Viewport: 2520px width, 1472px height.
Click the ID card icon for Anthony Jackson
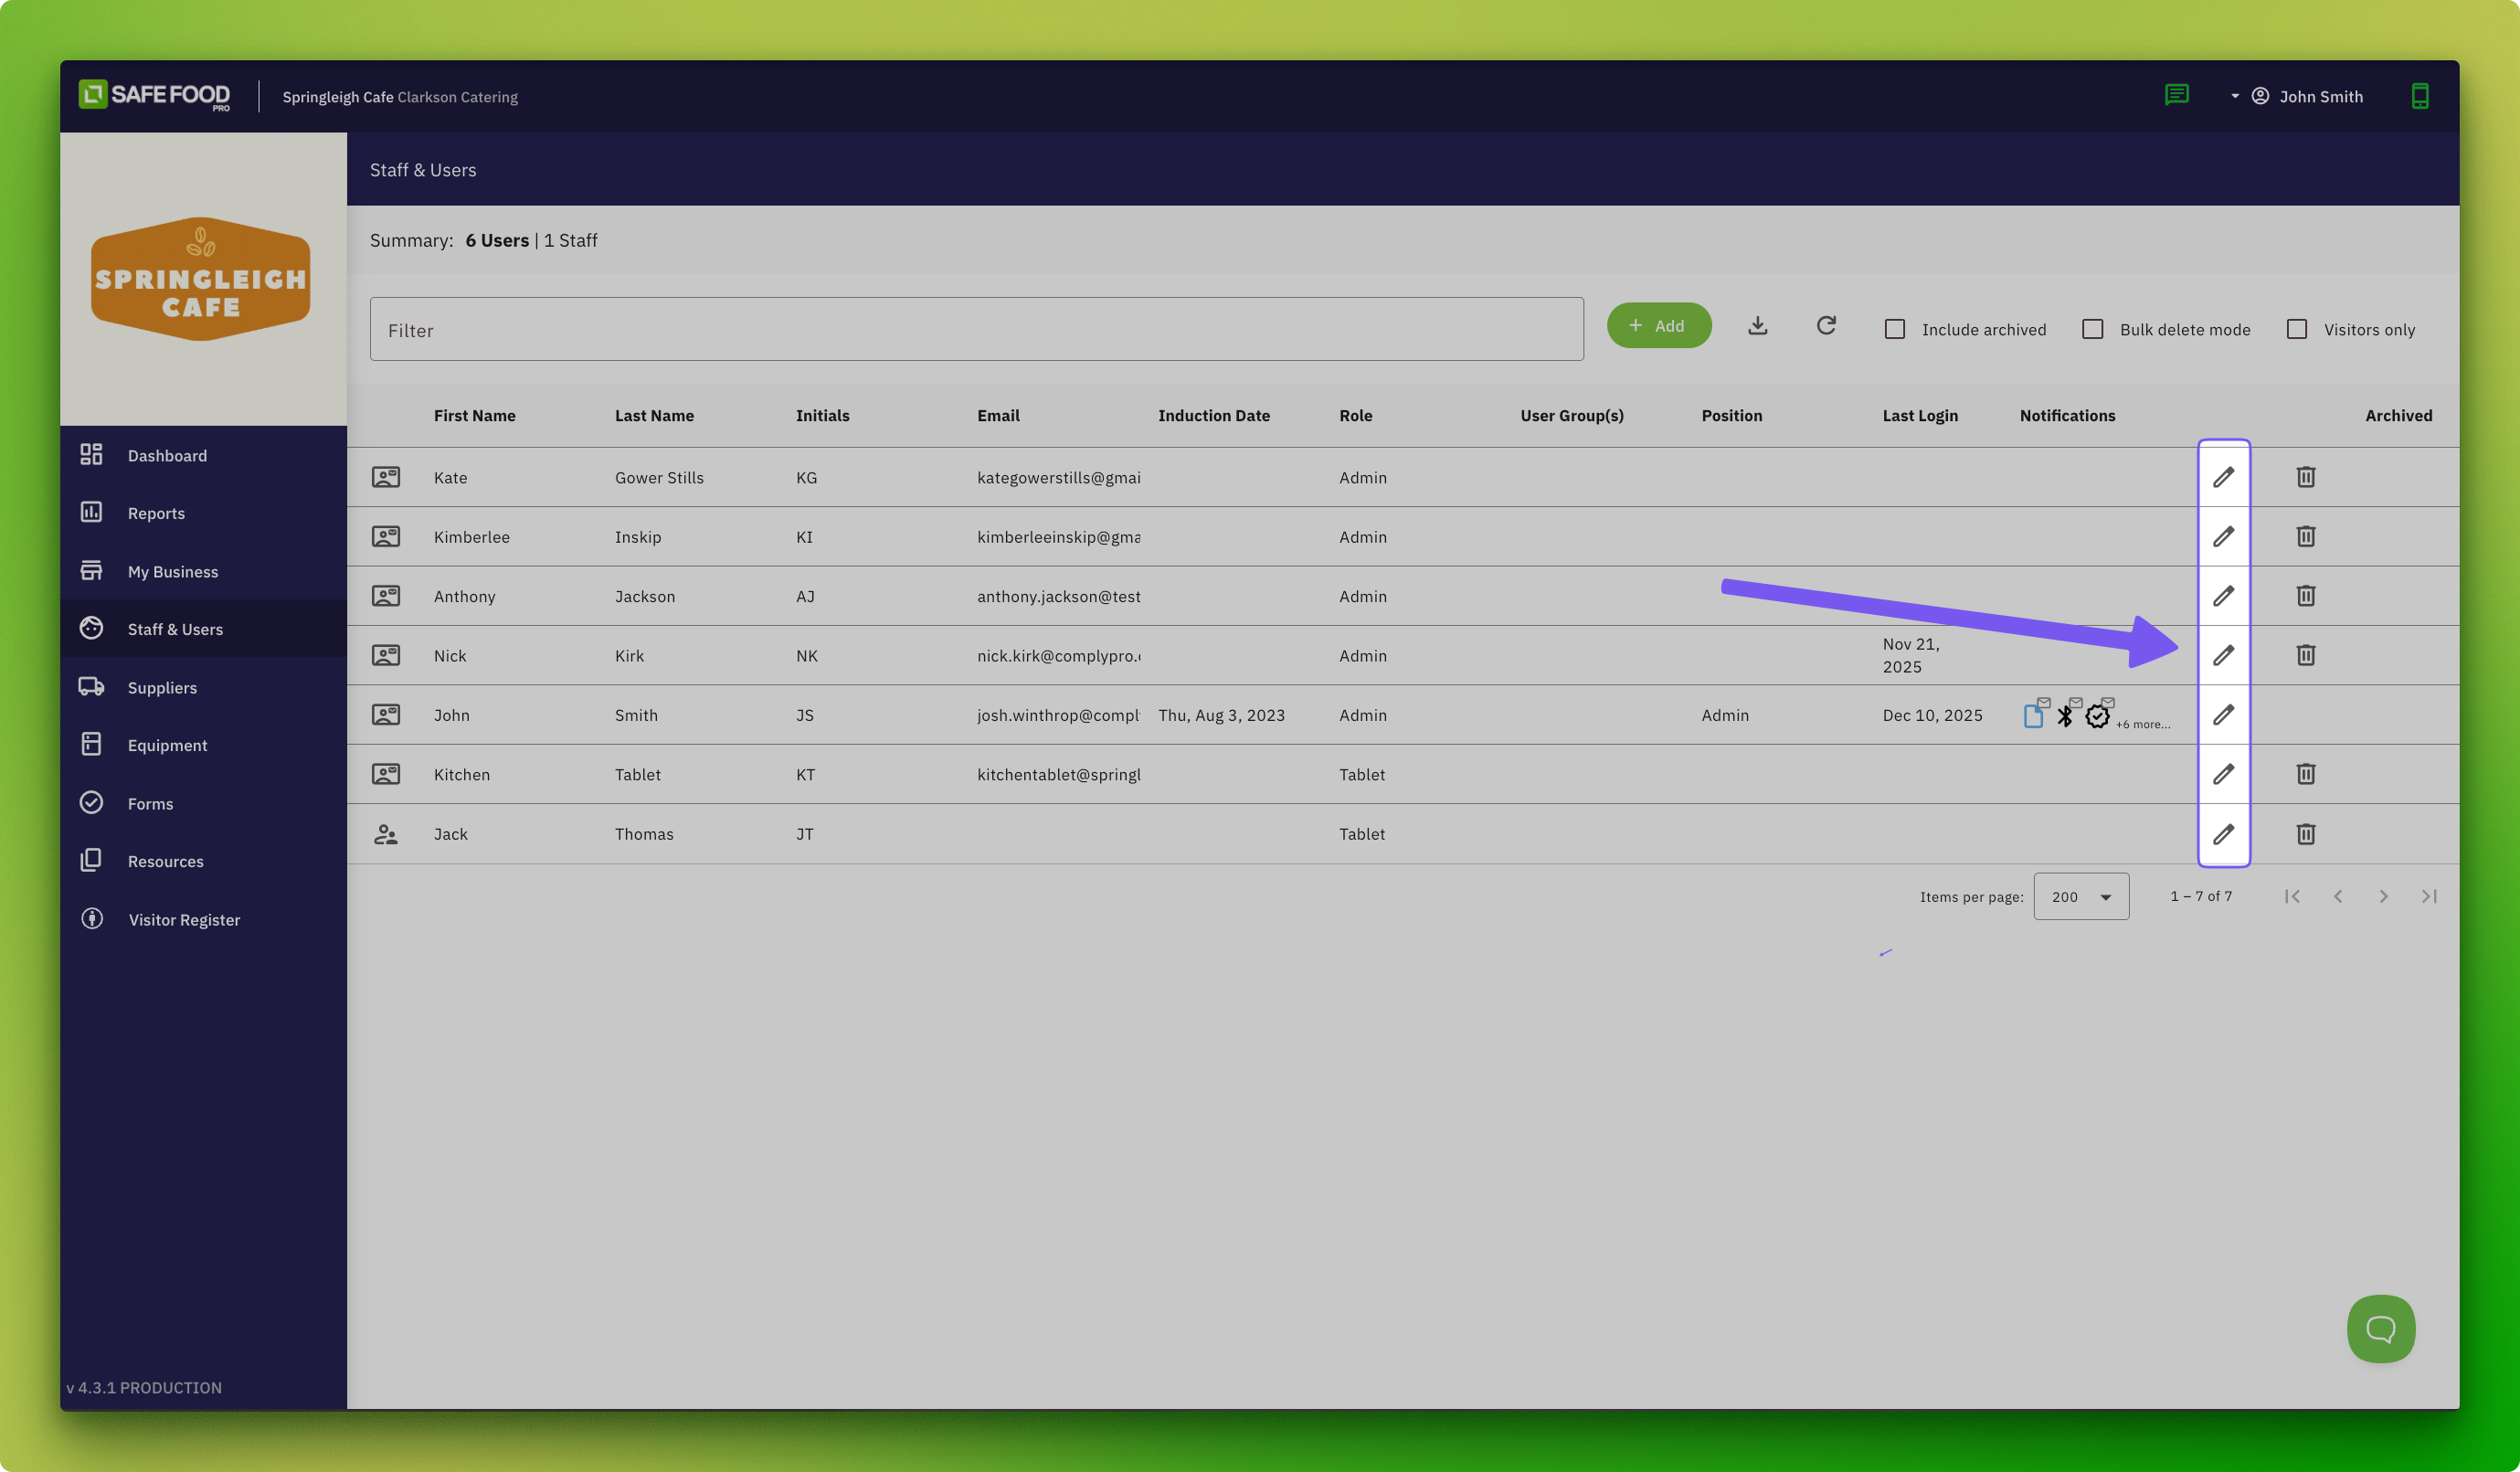click(x=386, y=596)
